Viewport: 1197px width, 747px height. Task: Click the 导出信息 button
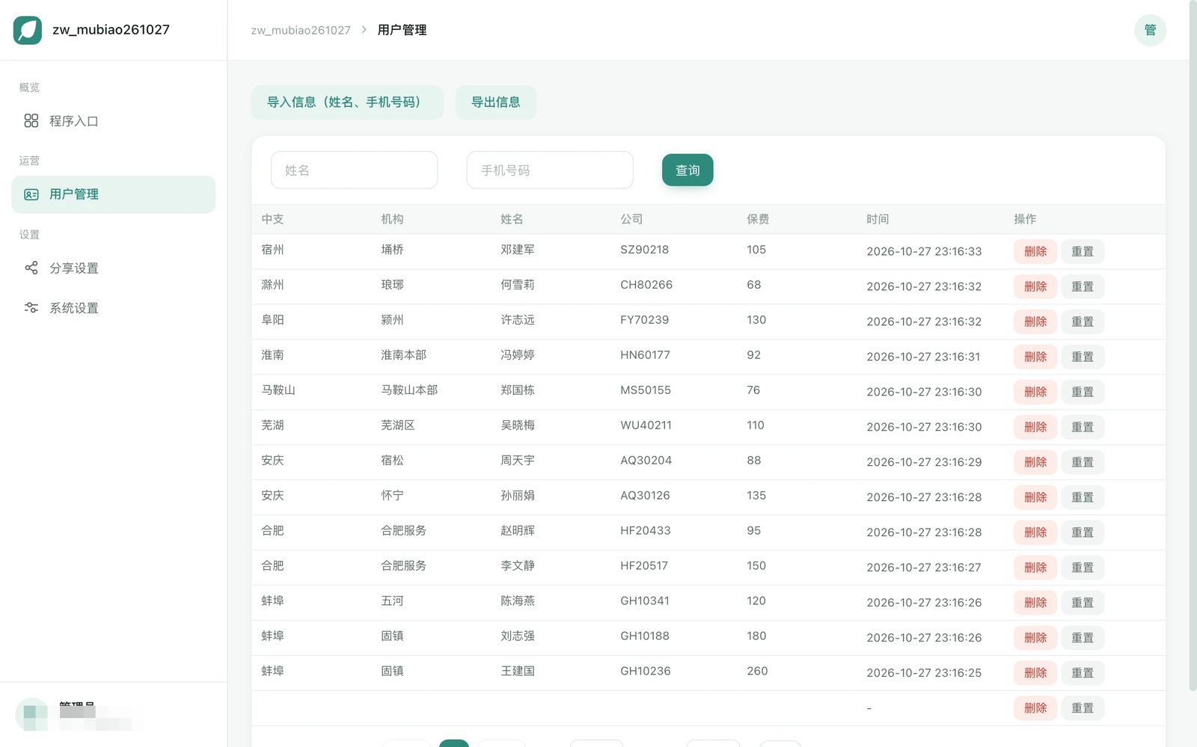[x=495, y=102]
